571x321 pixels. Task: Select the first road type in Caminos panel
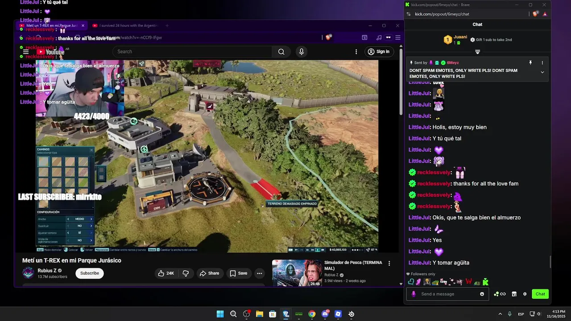tap(43, 161)
